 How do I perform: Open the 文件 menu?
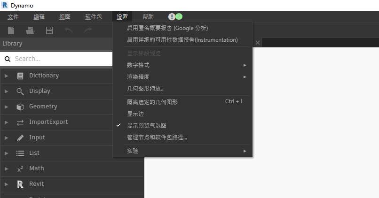point(13,16)
